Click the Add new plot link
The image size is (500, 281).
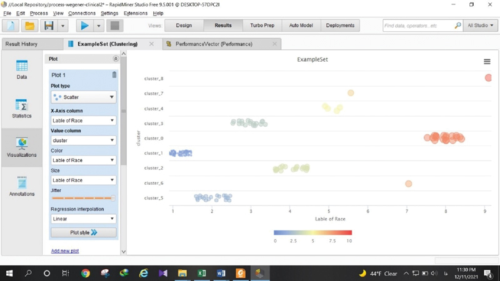(x=65, y=251)
